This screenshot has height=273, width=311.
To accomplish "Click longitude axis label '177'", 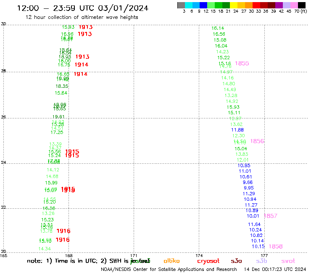I will (x=264, y=255).
